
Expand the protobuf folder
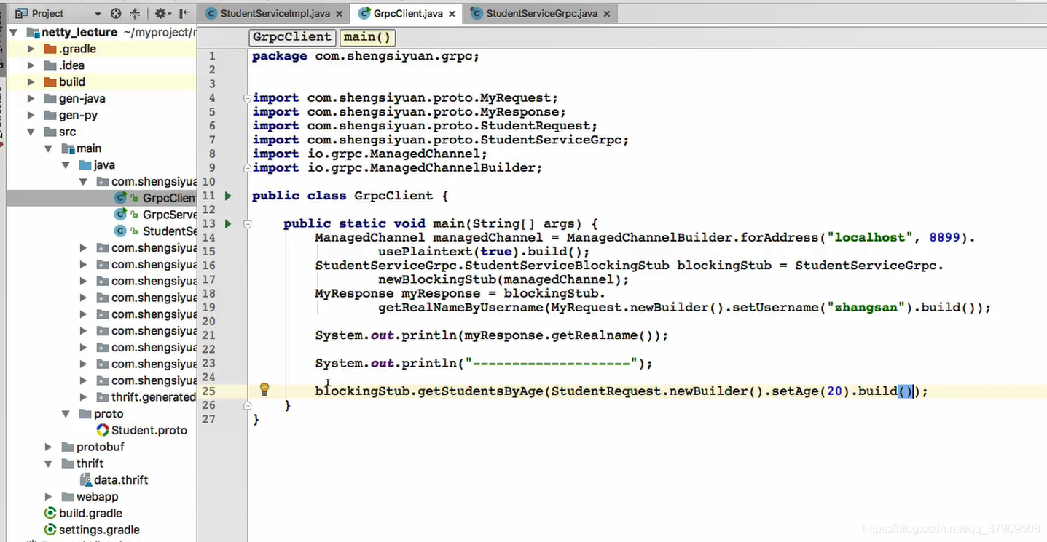point(48,447)
